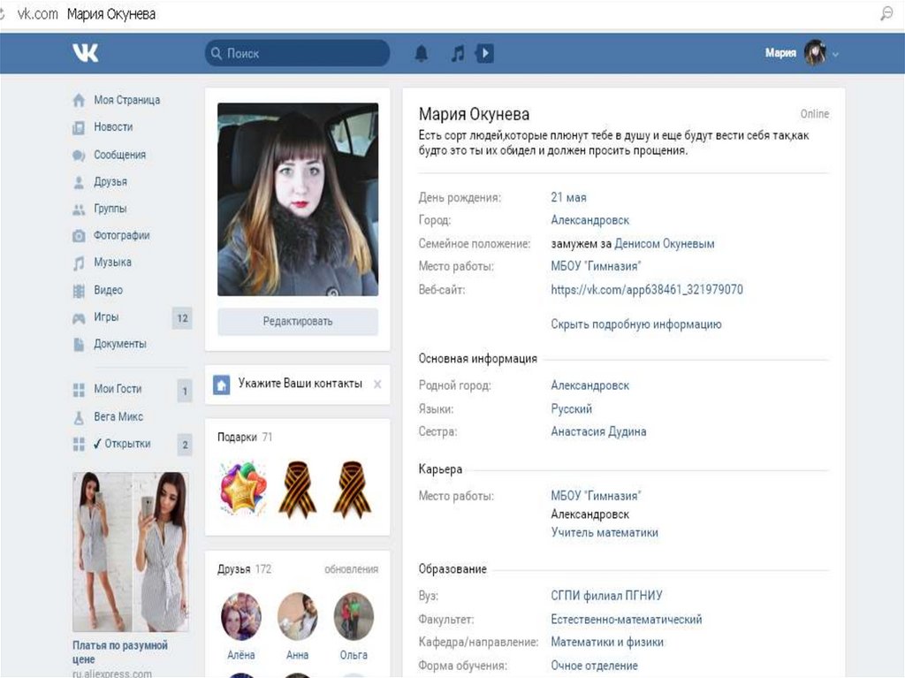The image size is (905, 678).
Task: Open Друзья in the left menu
Action: coord(110,182)
